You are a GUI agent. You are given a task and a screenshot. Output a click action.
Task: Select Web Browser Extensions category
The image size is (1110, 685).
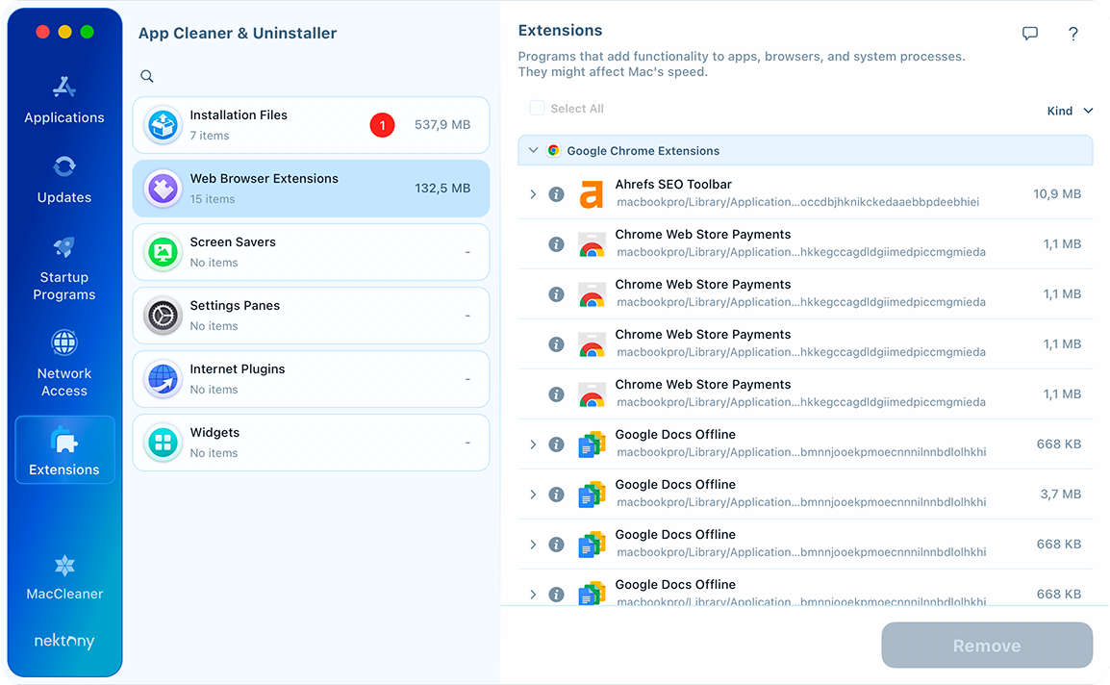(x=311, y=189)
